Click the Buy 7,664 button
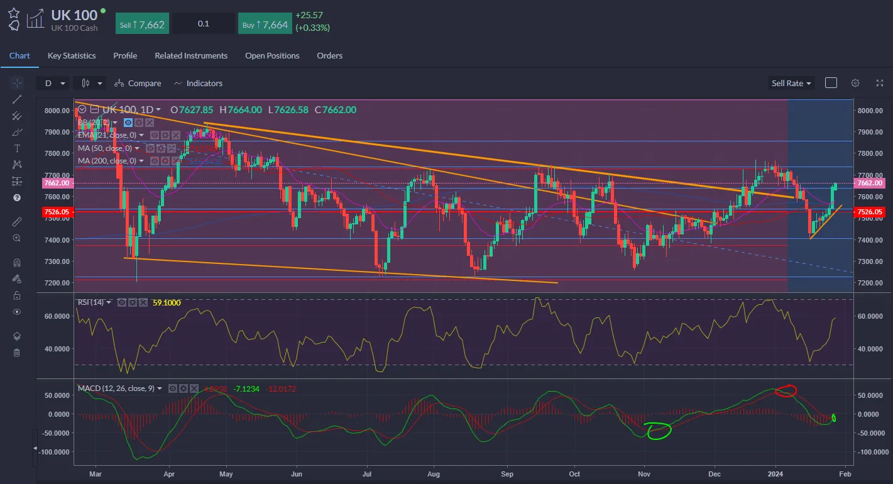 tap(265, 23)
